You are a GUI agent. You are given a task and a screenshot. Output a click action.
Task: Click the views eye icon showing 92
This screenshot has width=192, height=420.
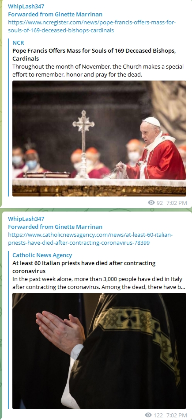pyautogui.click(x=151, y=203)
